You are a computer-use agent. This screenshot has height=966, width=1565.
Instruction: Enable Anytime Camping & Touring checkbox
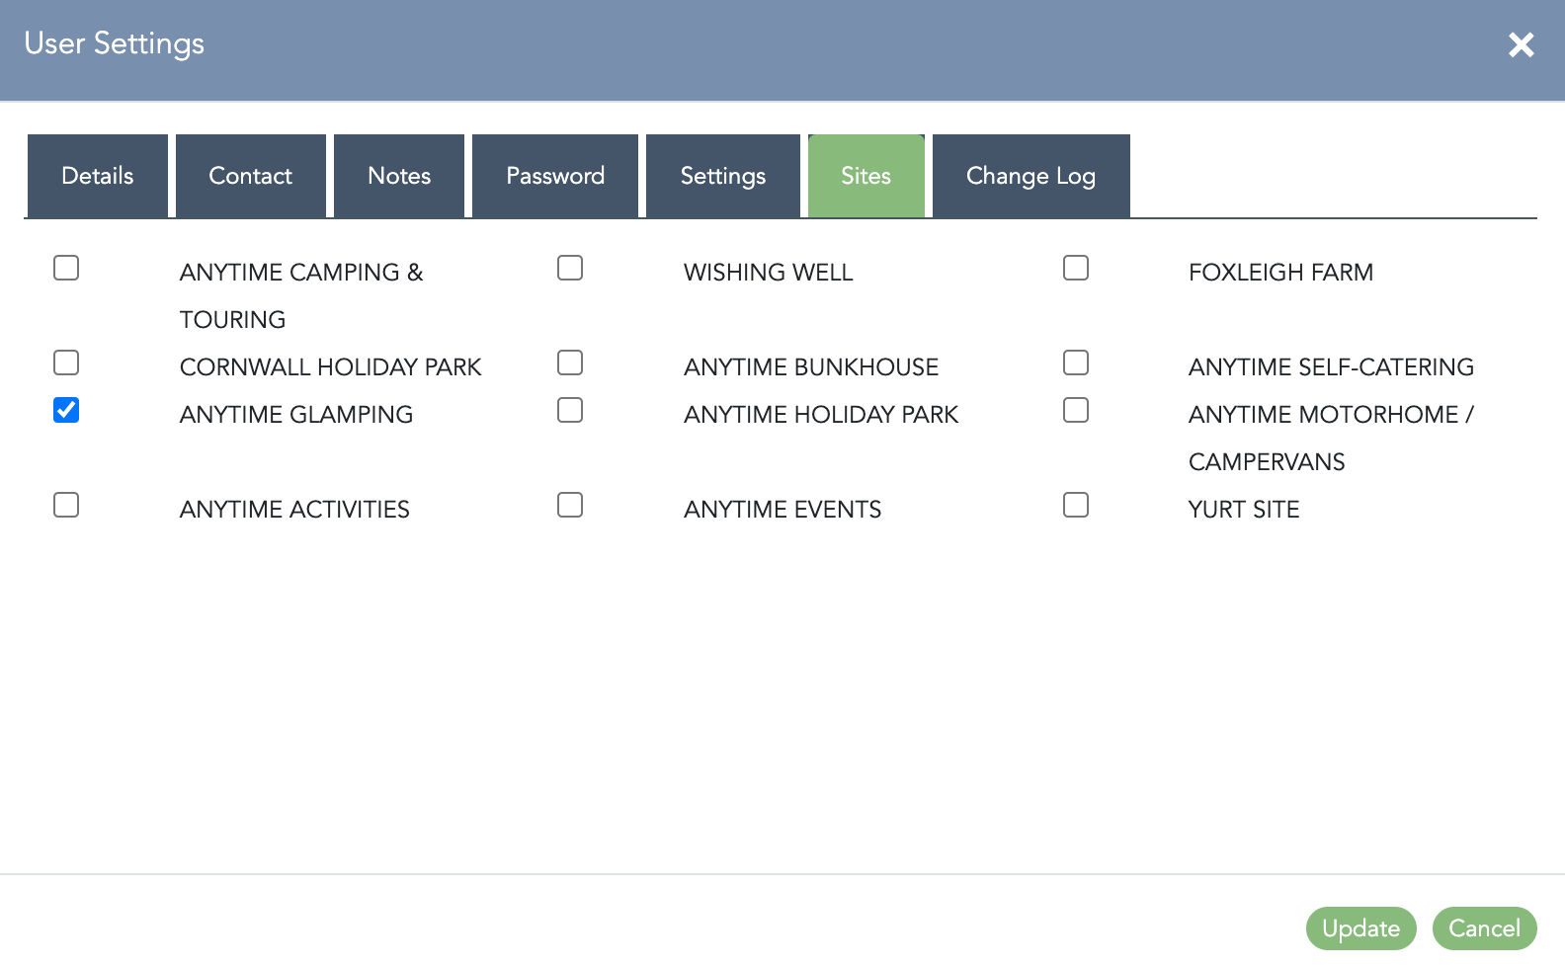(x=66, y=268)
